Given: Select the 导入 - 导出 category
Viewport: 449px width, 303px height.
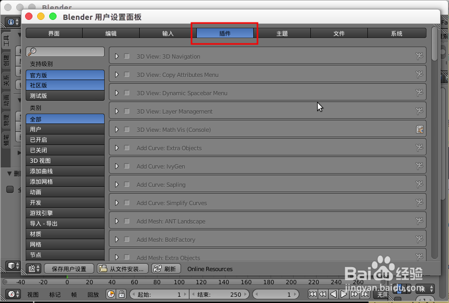Looking at the screenshot, I should 65,223.
